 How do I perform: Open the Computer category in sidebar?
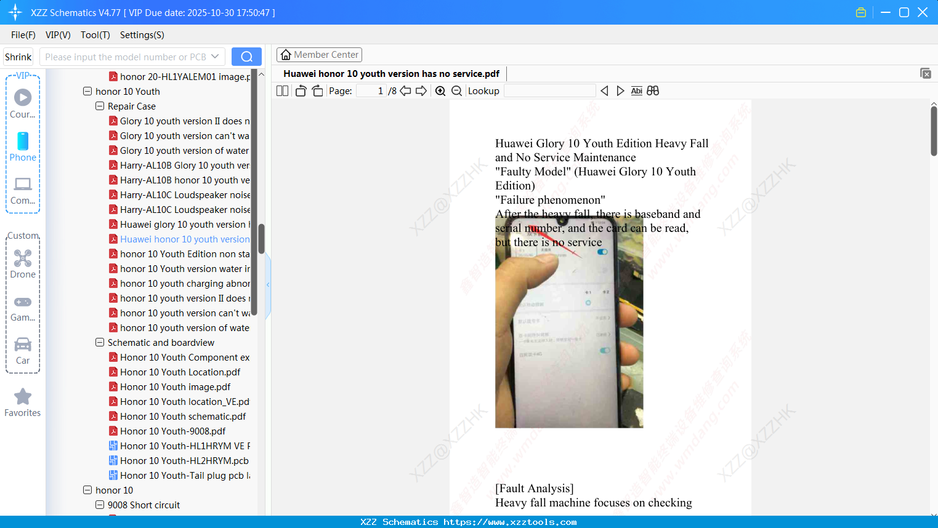23,190
